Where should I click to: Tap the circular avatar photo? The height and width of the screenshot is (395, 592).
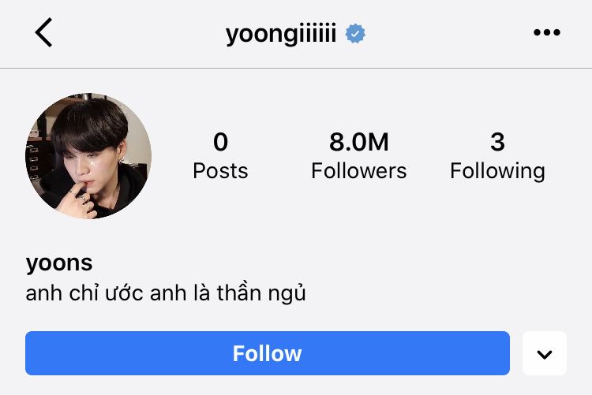point(88,156)
